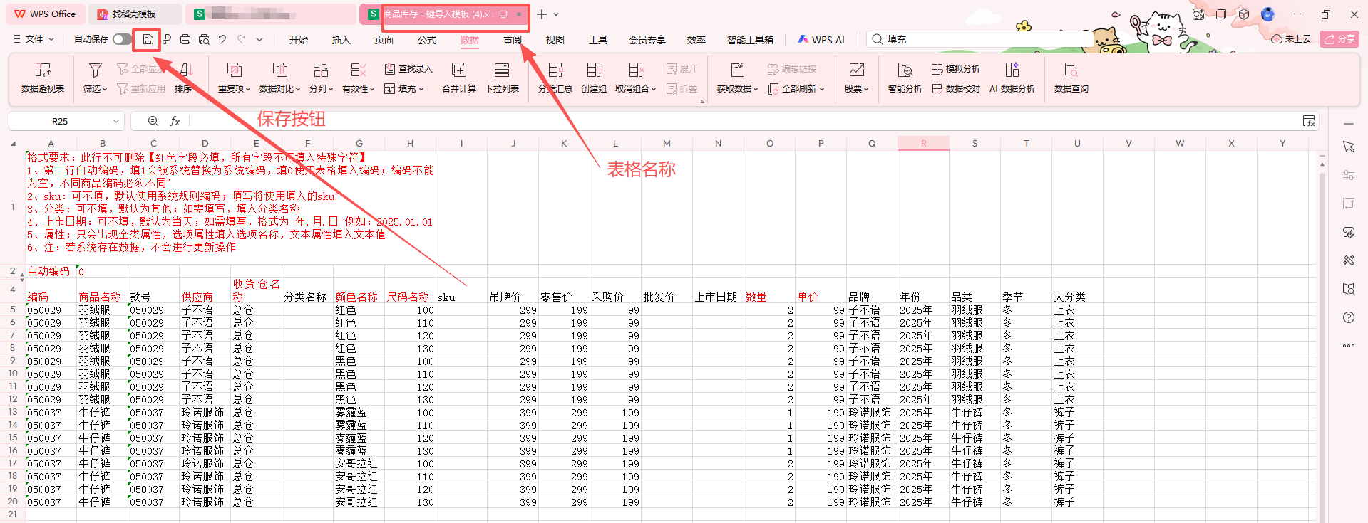Open the 填充 fill dropdown in the ribbon
Image resolution: width=1368 pixels, height=523 pixels.
(x=405, y=89)
